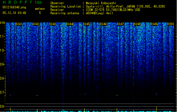Click the 0.8 kHz axis tick label
Screen dimensions: 177x112
pyautogui.click(x=3, y=78)
